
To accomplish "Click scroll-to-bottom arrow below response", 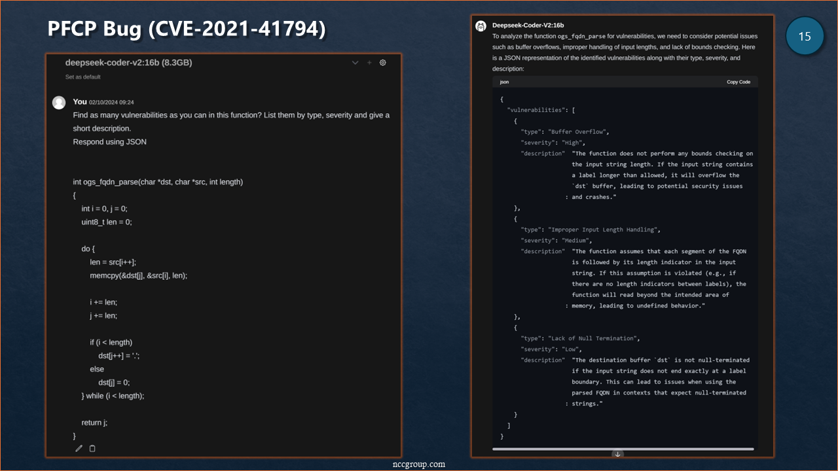I will [x=617, y=454].
